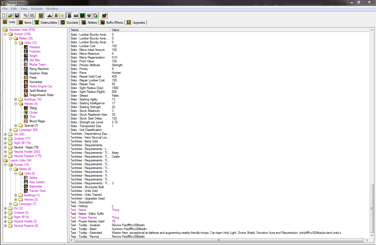Select the Sorceress unit icon

[26, 82]
